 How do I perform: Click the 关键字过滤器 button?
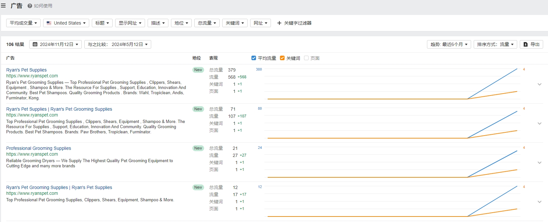pos(294,23)
